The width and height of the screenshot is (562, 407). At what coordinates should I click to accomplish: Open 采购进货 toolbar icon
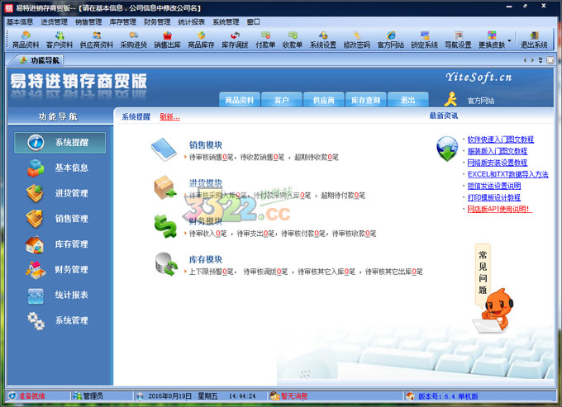click(134, 40)
